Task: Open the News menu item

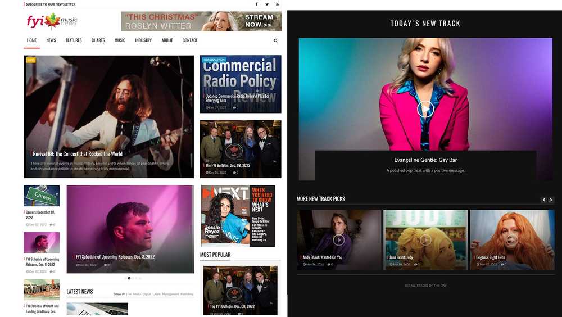Action: [x=51, y=40]
